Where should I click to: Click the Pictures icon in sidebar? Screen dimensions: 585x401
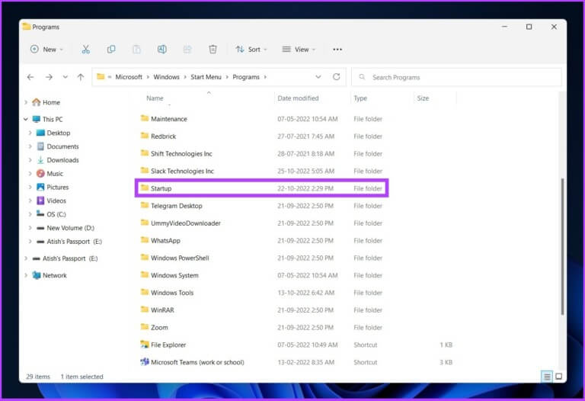tap(40, 187)
